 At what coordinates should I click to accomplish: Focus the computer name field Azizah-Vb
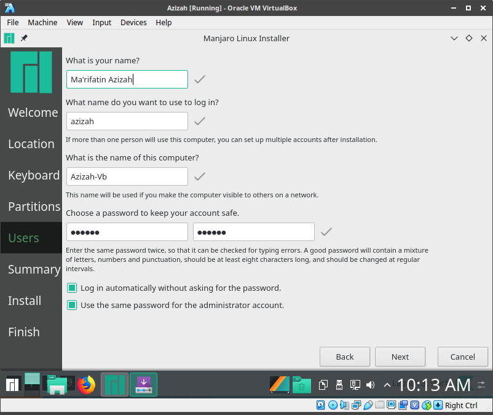(x=127, y=176)
